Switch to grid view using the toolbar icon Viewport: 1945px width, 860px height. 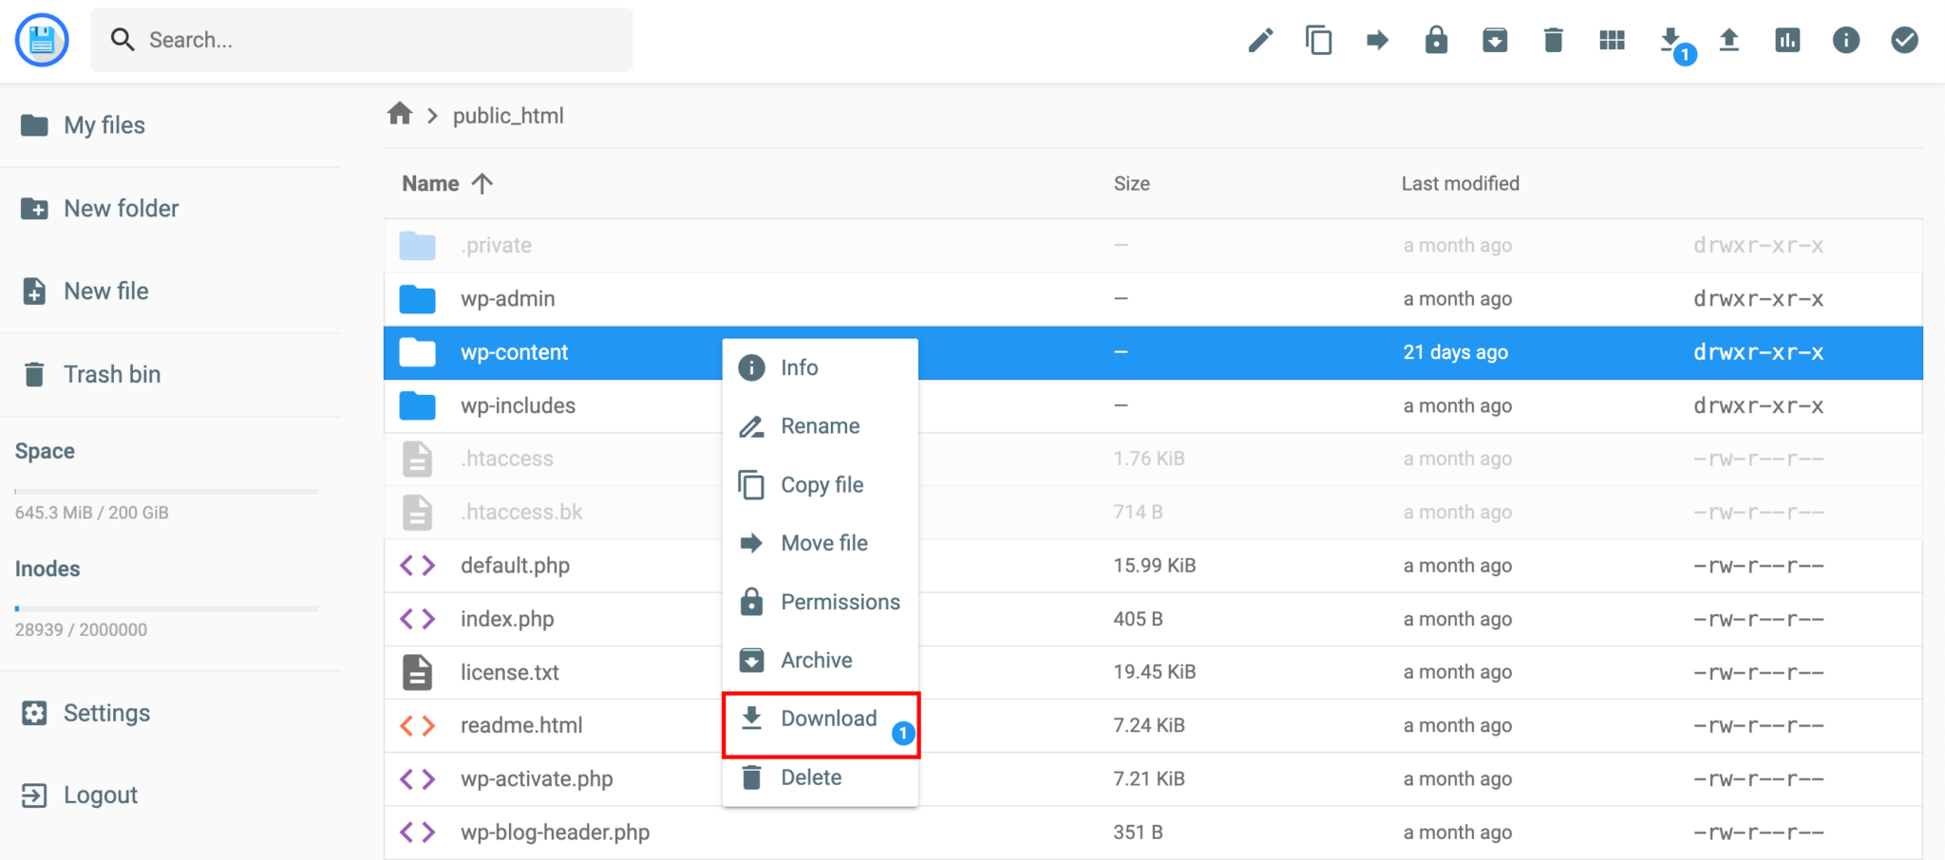click(1612, 40)
